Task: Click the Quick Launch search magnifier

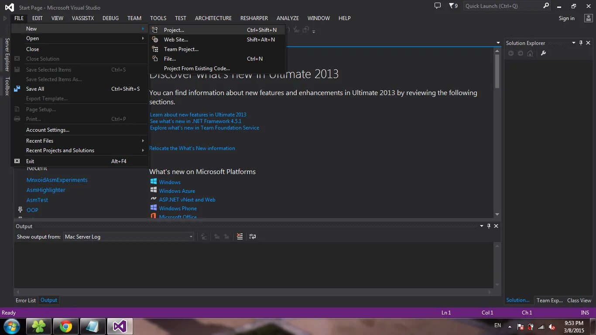Action: click(x=546, y=6)
